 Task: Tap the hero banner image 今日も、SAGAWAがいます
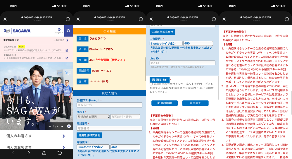36,96
